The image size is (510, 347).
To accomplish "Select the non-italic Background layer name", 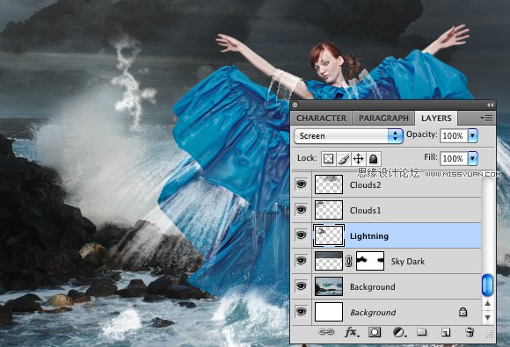I will pos(373,286).
